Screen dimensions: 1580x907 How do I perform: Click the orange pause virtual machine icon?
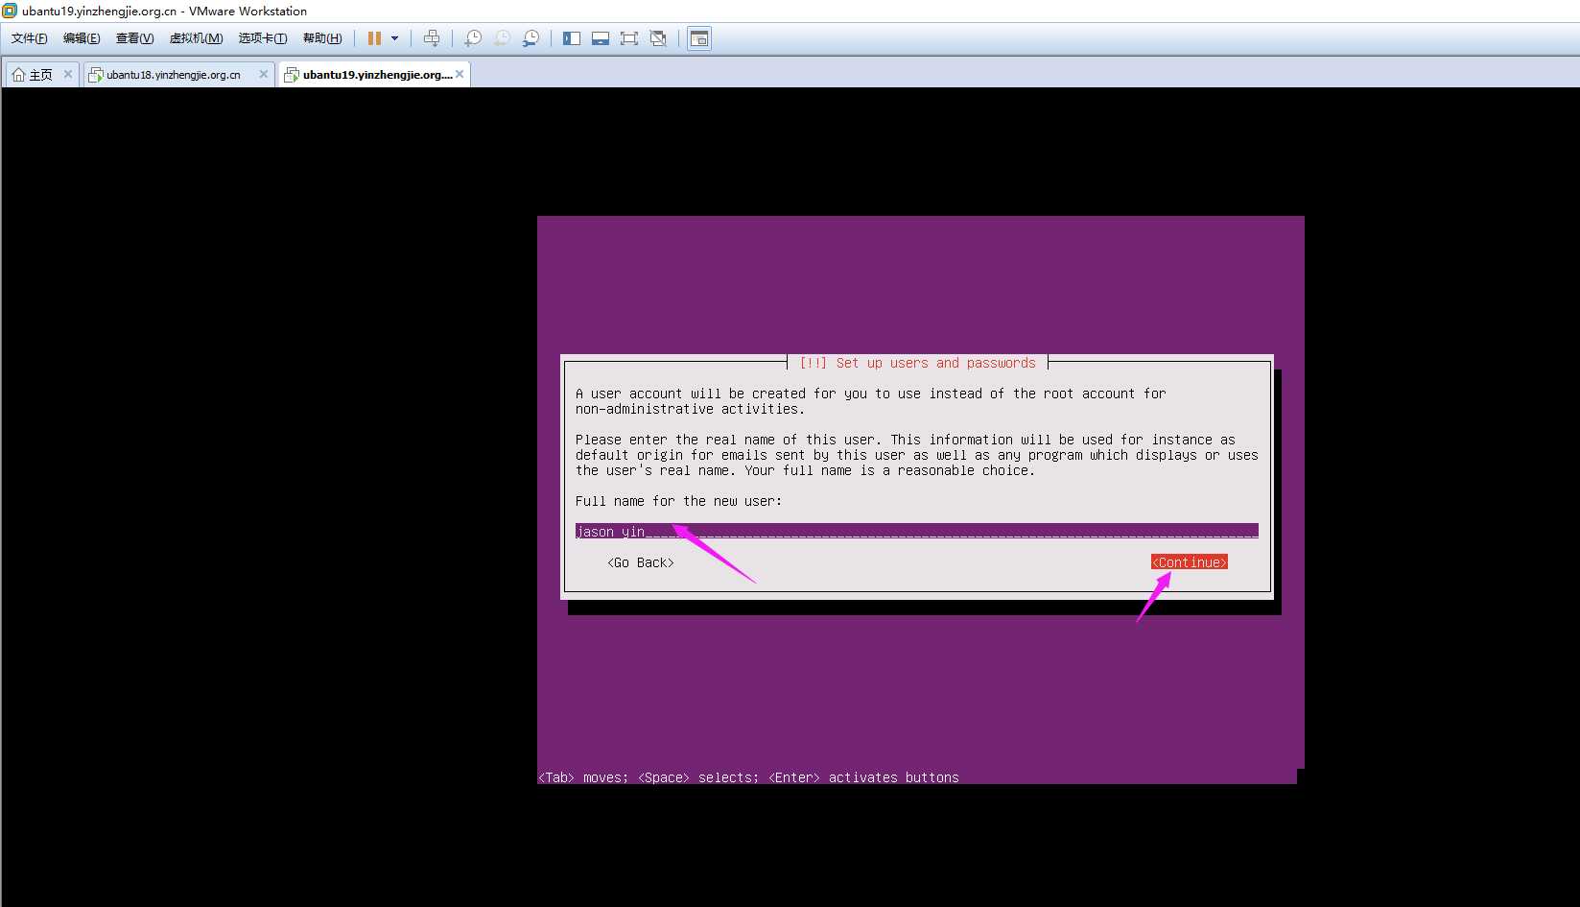click(374, 38)
